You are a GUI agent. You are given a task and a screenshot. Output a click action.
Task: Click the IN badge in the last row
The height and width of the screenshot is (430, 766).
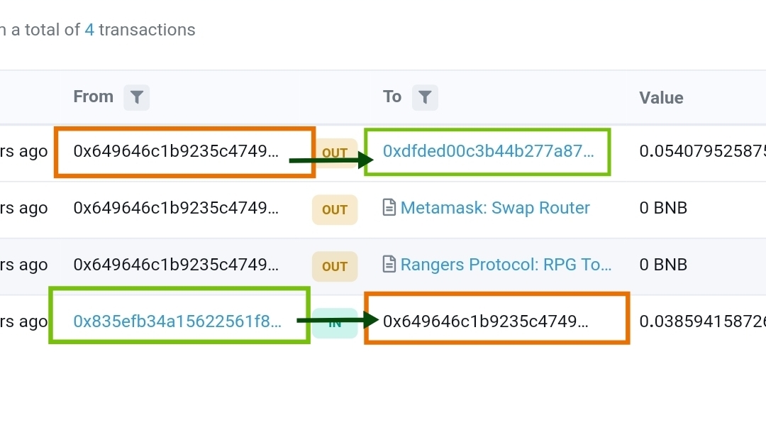pos(335,323)
